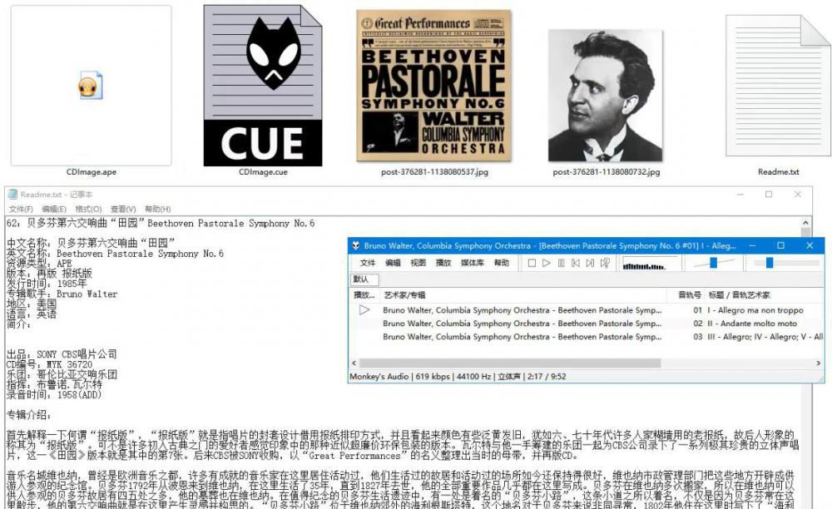This screenshot has height=509, width=832.
Task: Open the 播放 menu in foobar2000
Action: pos(443,263)
